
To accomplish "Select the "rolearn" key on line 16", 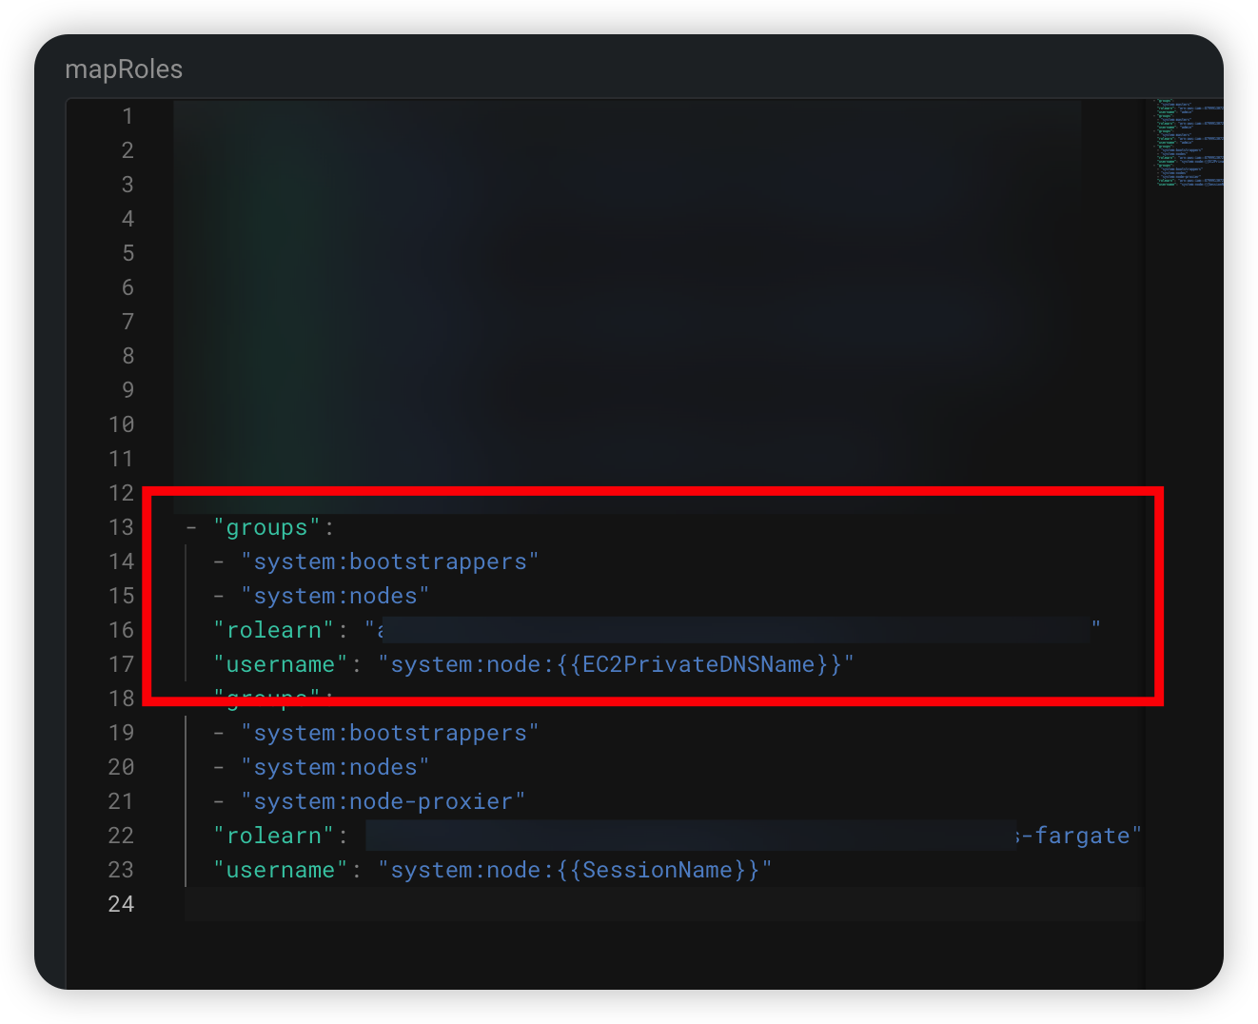I will [274, 629].
